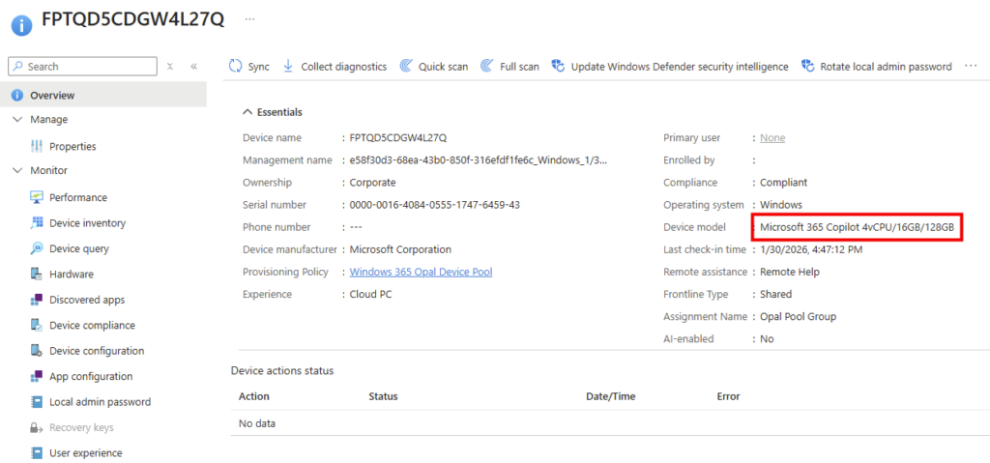Viewport: 990px width, 463px height.
Task: Open Windows 365 Opal Device Pool link
Action: 421,273
